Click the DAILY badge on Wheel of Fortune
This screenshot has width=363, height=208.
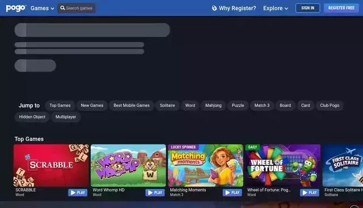pyautogui.click(x=252, y=147)
